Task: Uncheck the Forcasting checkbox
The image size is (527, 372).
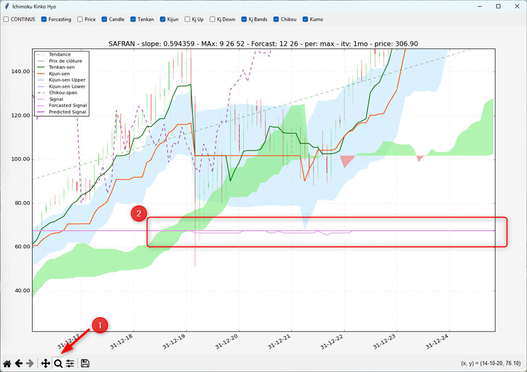Action: click(44, 19)
